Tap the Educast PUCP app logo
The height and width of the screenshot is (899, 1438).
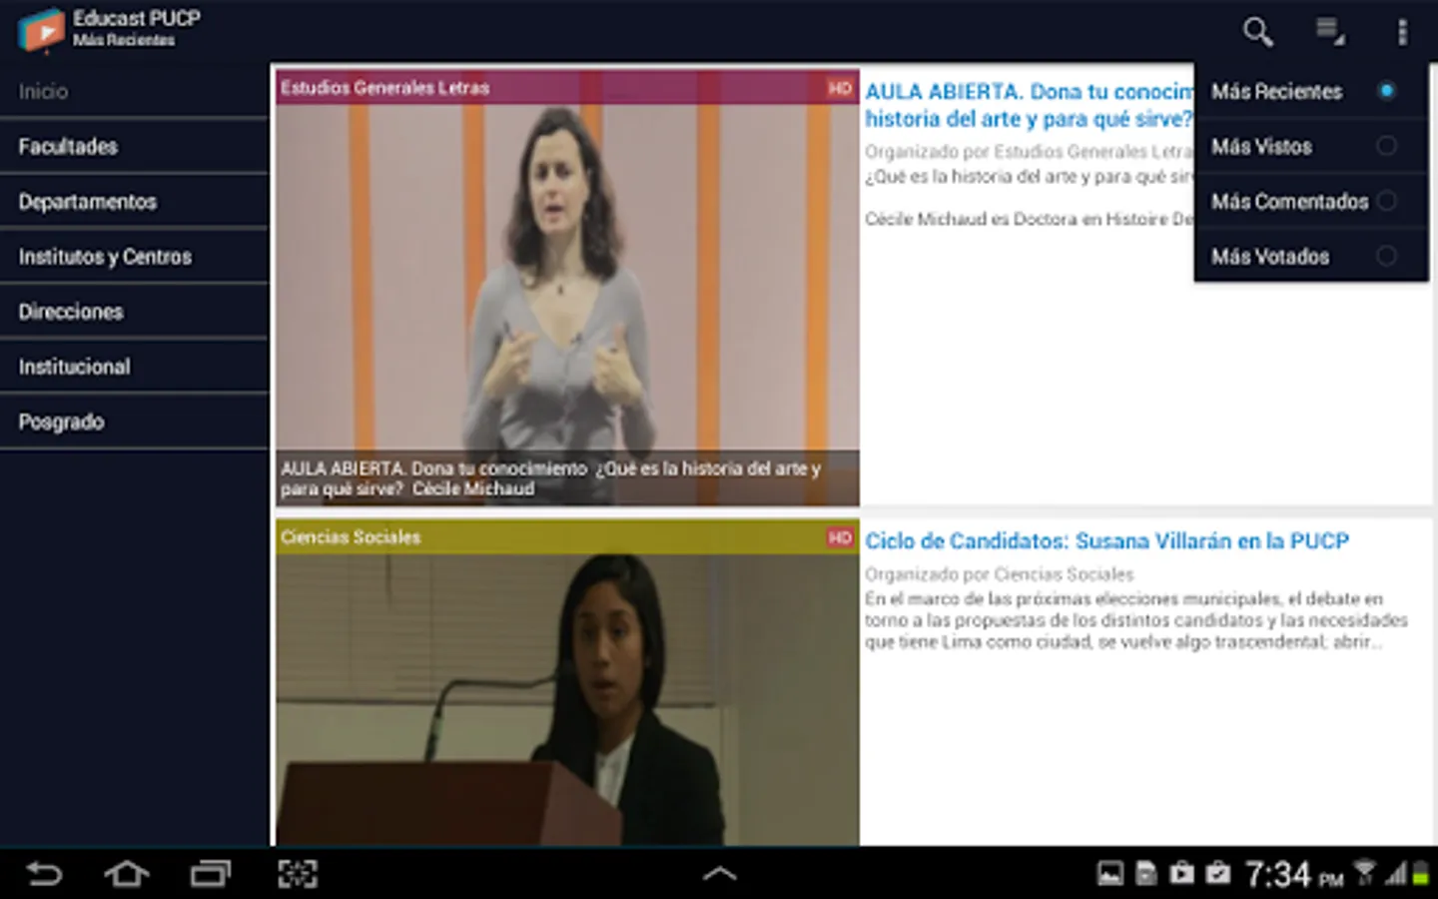coord(41,30)
